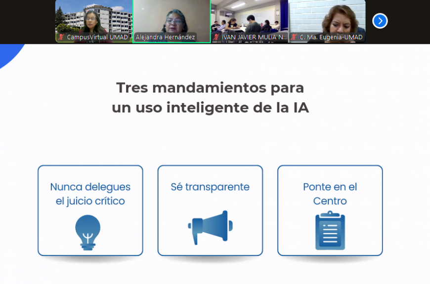The width and height of the screenshot is (430, 284).
Task: Click the CampusVirtual UMAD name label
Action: [x=97, y=37]
